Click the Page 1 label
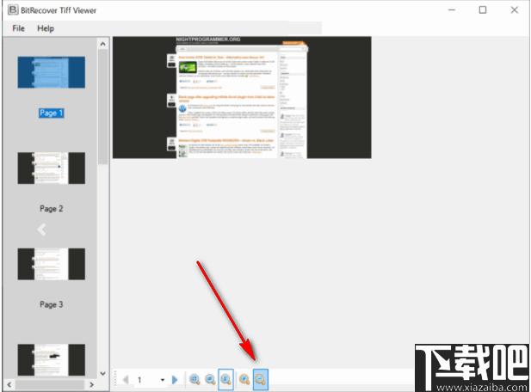 [51, 113]
